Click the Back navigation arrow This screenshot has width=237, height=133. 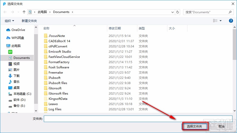point(5,12)
